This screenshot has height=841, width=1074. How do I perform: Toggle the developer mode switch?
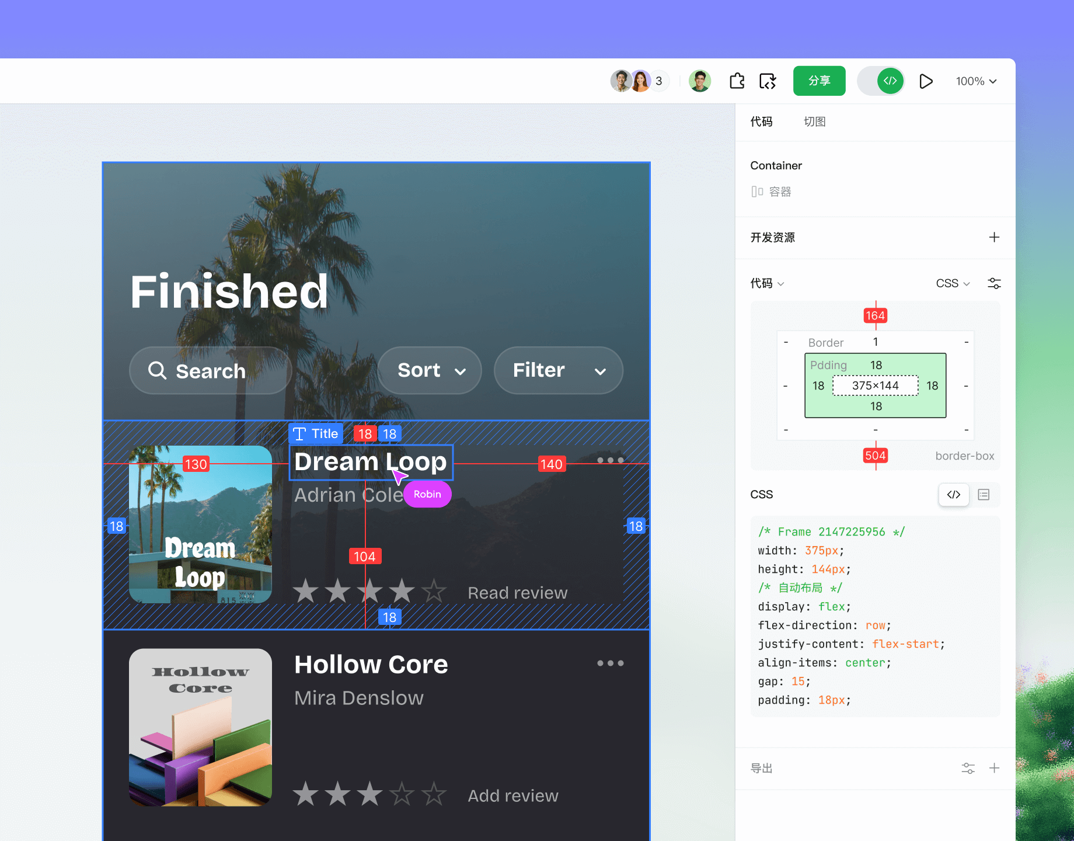tap(881, 81)
